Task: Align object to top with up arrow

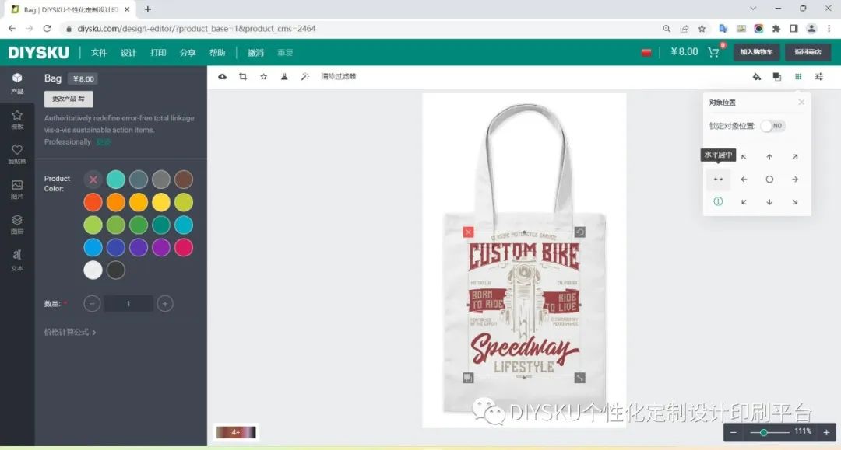Action: 769,157
